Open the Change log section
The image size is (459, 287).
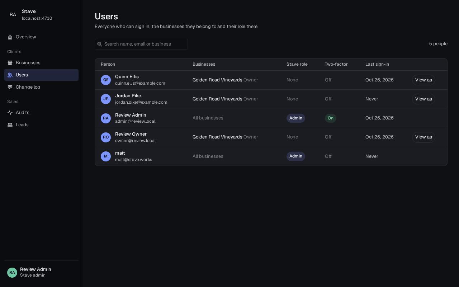(41, 87)
